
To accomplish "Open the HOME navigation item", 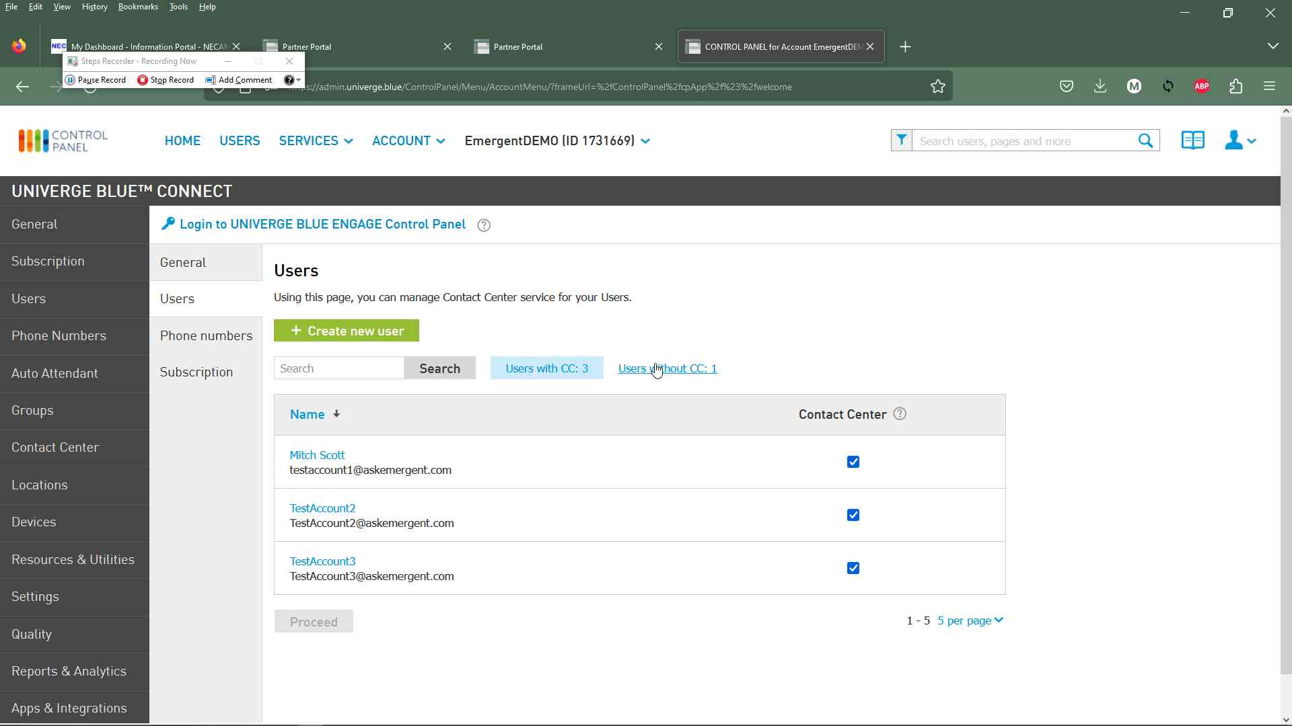I will point(182,140).
